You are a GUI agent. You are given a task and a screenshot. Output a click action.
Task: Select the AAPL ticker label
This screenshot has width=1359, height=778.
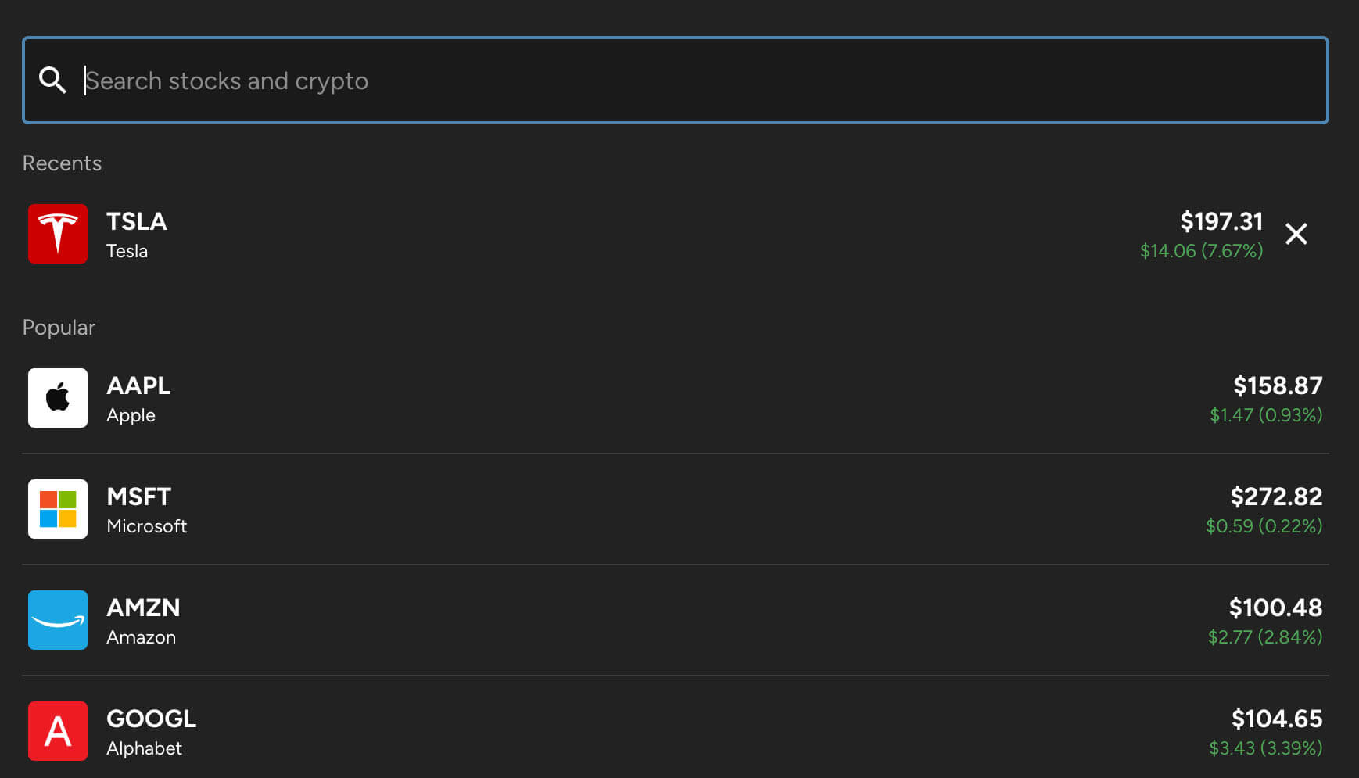(138, 385)
